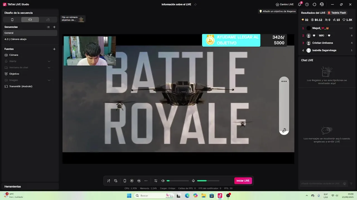Open Información sobre el LIVE title
This screenshot has height=200, width=357.
coord(176,4)
